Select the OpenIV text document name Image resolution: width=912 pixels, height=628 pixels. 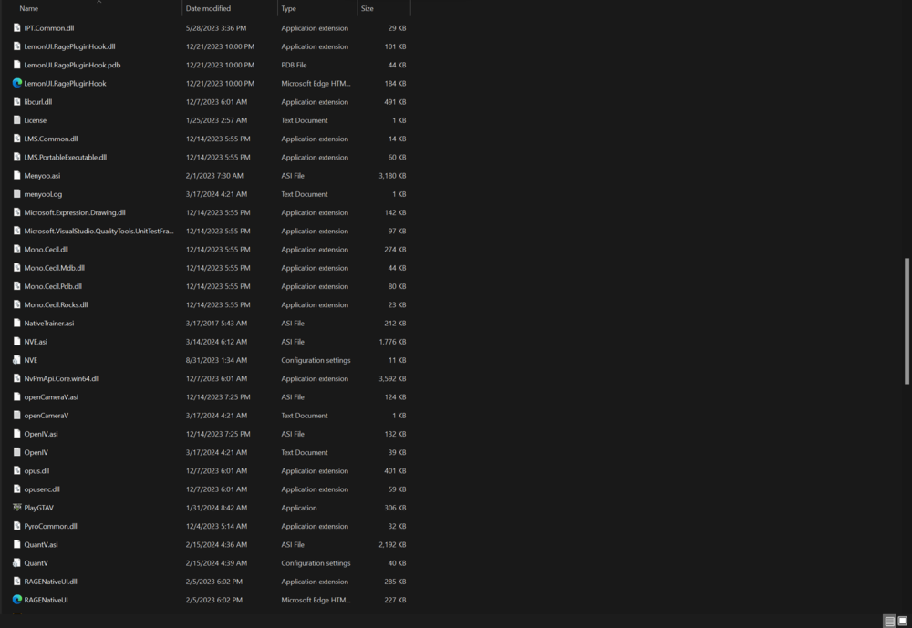[36, 452]
